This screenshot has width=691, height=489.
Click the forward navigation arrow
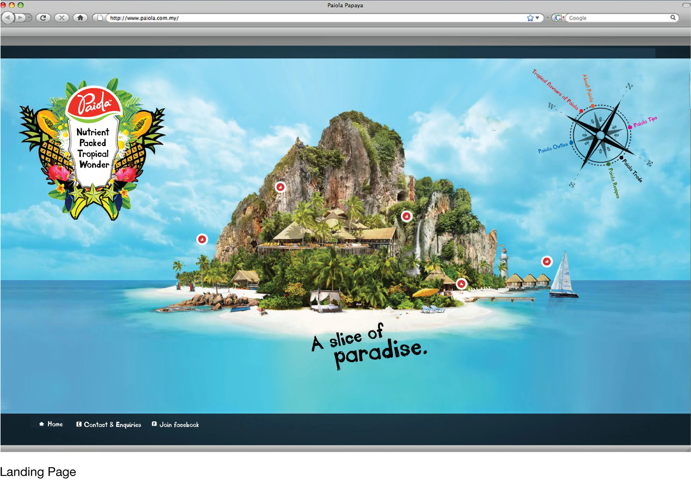point(20,18)
